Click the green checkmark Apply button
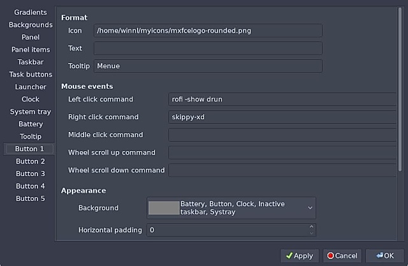408x266 pixels. (x=300, y=256)
